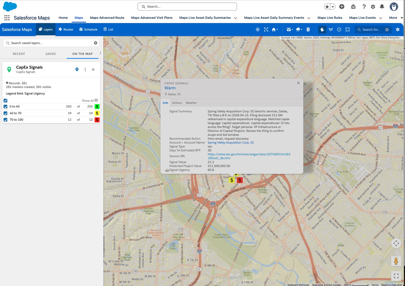Click the map 'Search for...' input
The image size is (405, 286).
[x=371, y=30]
